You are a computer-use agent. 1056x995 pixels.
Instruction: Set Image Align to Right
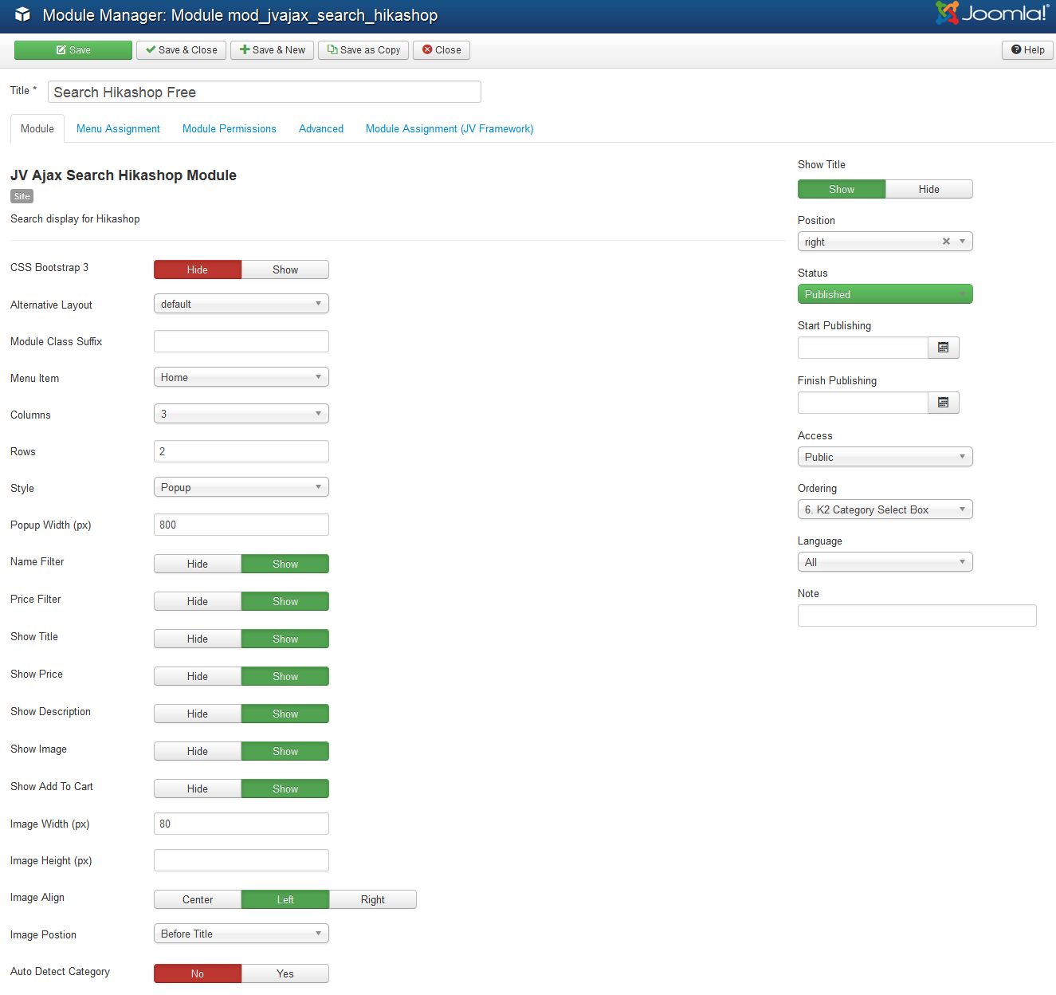[373, 899]
